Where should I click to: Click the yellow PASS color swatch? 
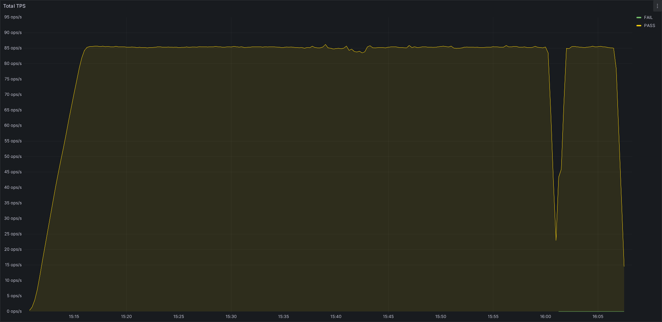pyautogui.click(x=639, y=26)
